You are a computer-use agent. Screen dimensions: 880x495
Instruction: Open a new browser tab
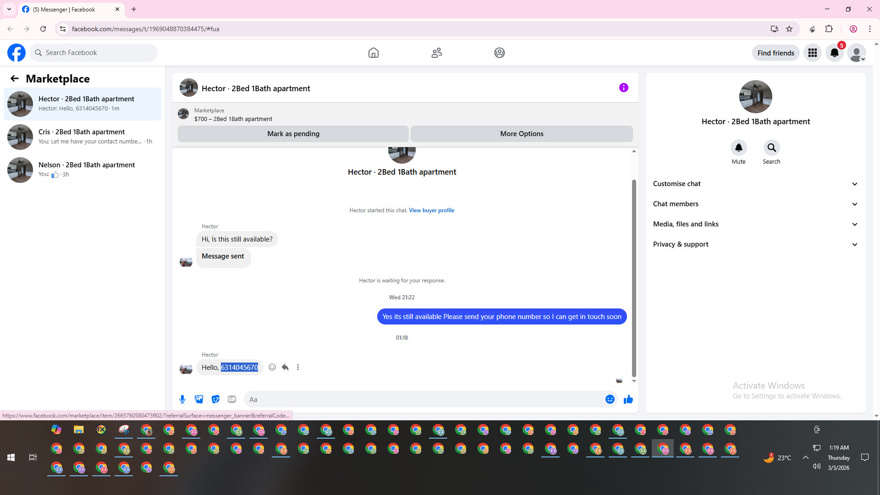coord(134,9)
